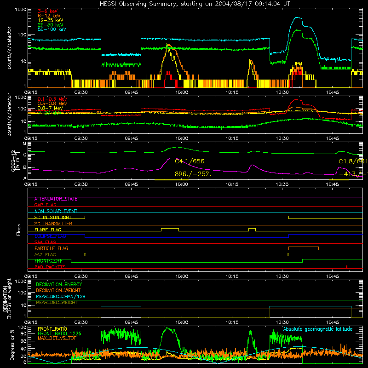Click the 0.1-0.3 MeV legend label
The width and height of the screenshot is (368, 368).
[x=52, y=99]
